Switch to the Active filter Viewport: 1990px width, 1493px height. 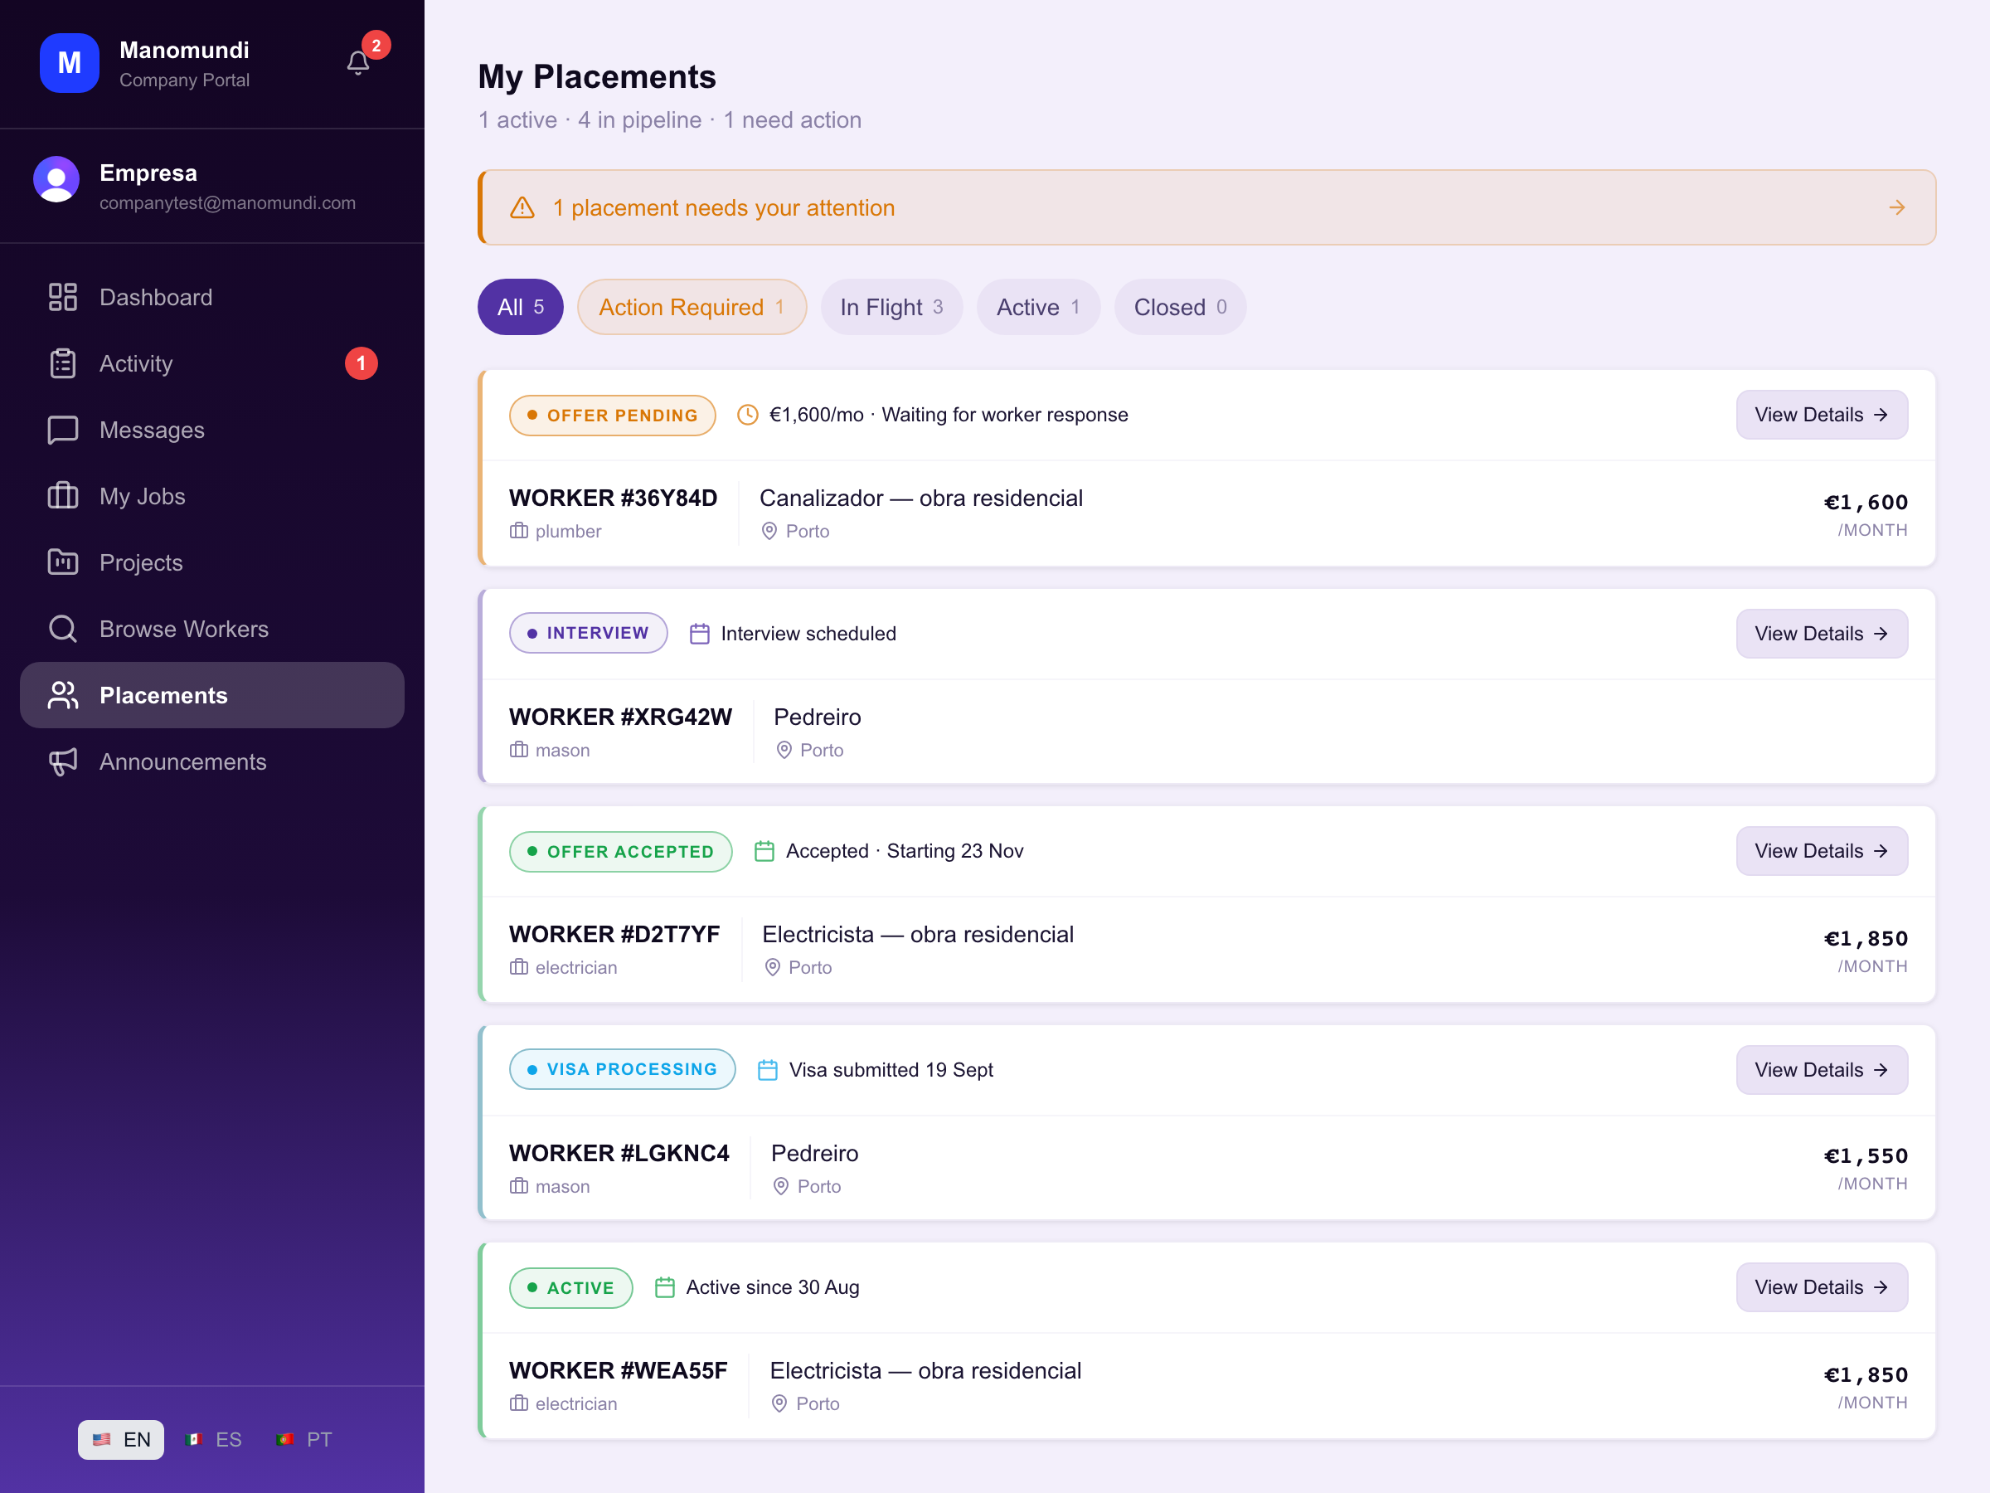tap(1038, 307)
